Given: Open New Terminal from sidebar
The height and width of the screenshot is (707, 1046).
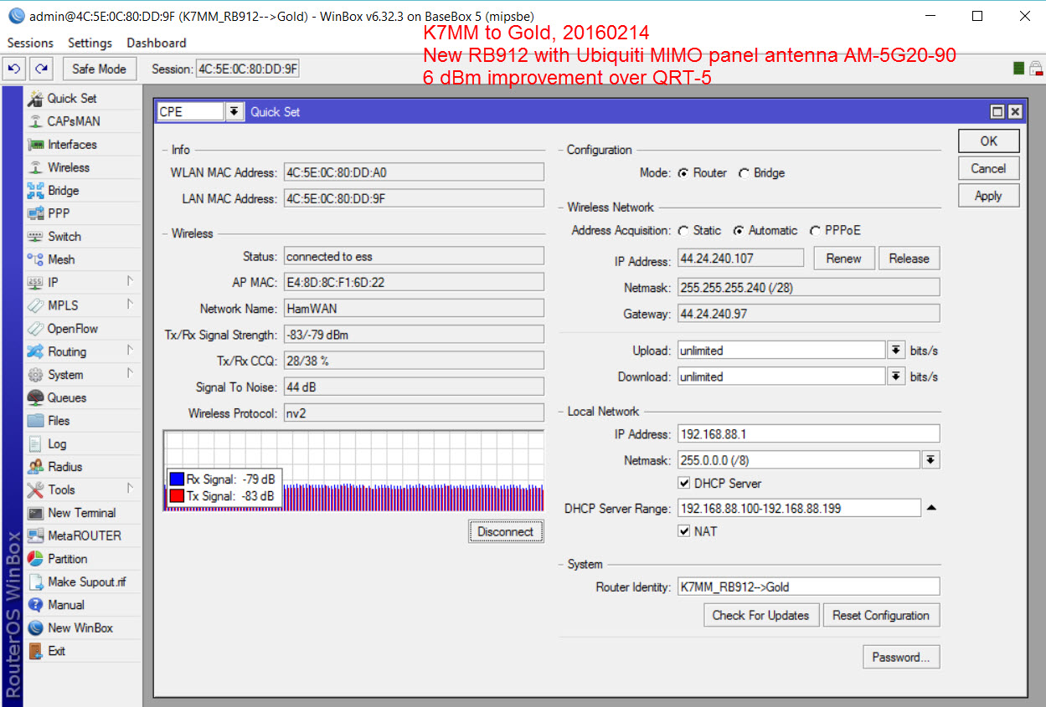Looking at the screenshot, I should coord(35,513).
